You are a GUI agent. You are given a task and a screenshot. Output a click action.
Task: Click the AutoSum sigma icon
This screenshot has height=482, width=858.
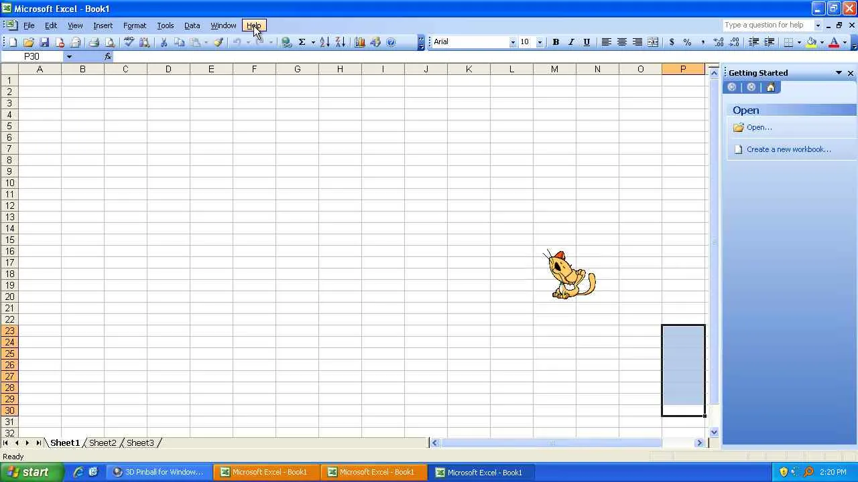302,42
